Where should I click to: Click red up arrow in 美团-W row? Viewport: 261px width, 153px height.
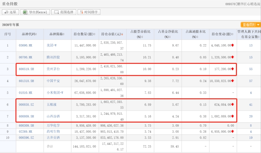233,45
